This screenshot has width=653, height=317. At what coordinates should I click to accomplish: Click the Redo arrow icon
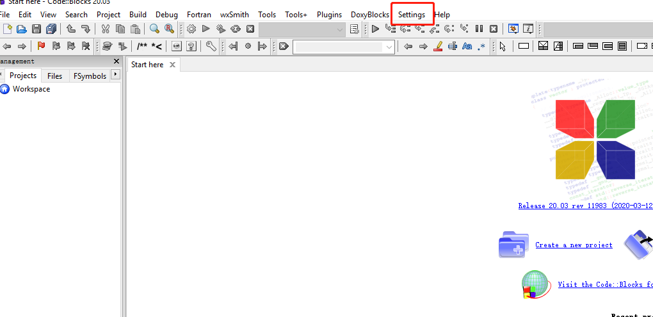click(85, 29)
